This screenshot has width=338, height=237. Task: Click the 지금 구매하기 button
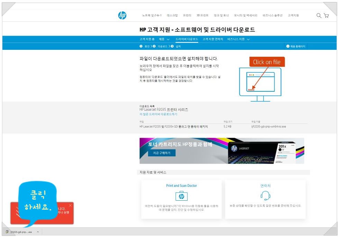[x=162, y=153]
